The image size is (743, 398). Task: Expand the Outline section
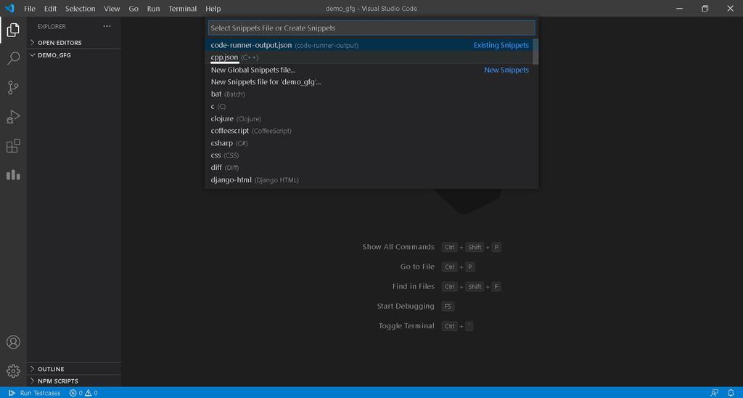[x=73, y=369]
